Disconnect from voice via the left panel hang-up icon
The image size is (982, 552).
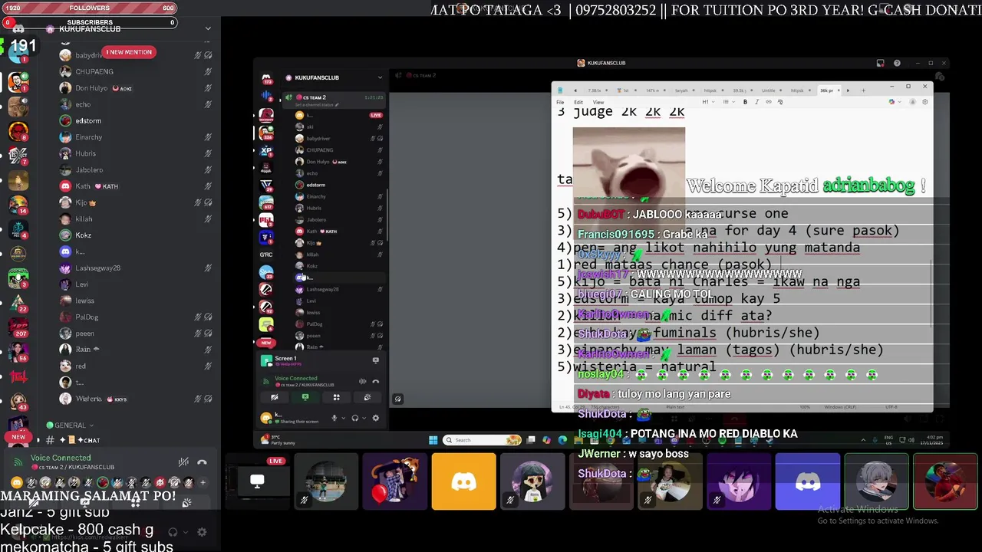click(x=202, y=462)
